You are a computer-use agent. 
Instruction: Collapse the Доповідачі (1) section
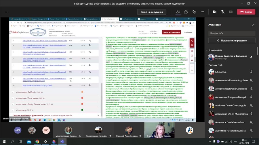207,50
